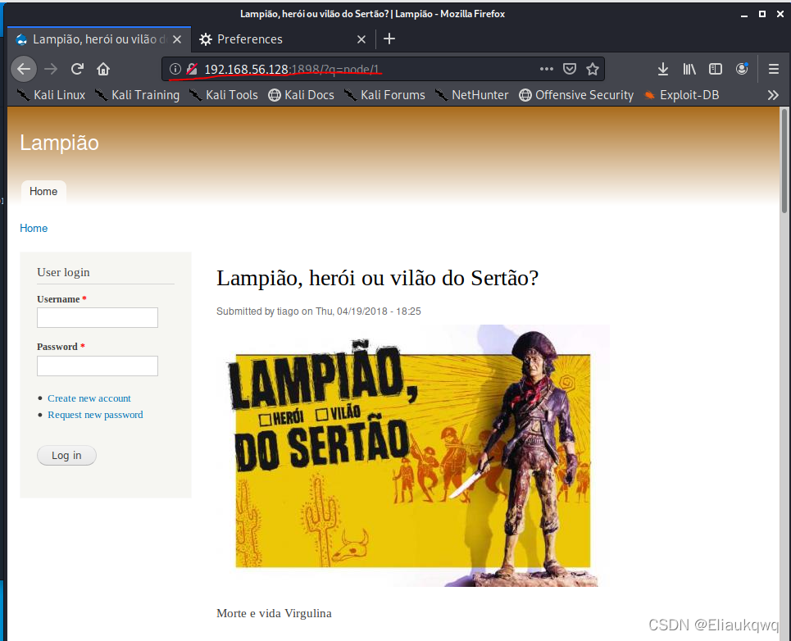Open the Firefox hamburger menu
This screenshot has height=641, width=791.
pyautogui.click(x=773, y=69)
